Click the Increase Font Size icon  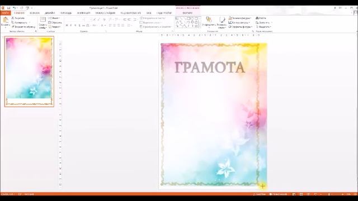tap(95, 20)
